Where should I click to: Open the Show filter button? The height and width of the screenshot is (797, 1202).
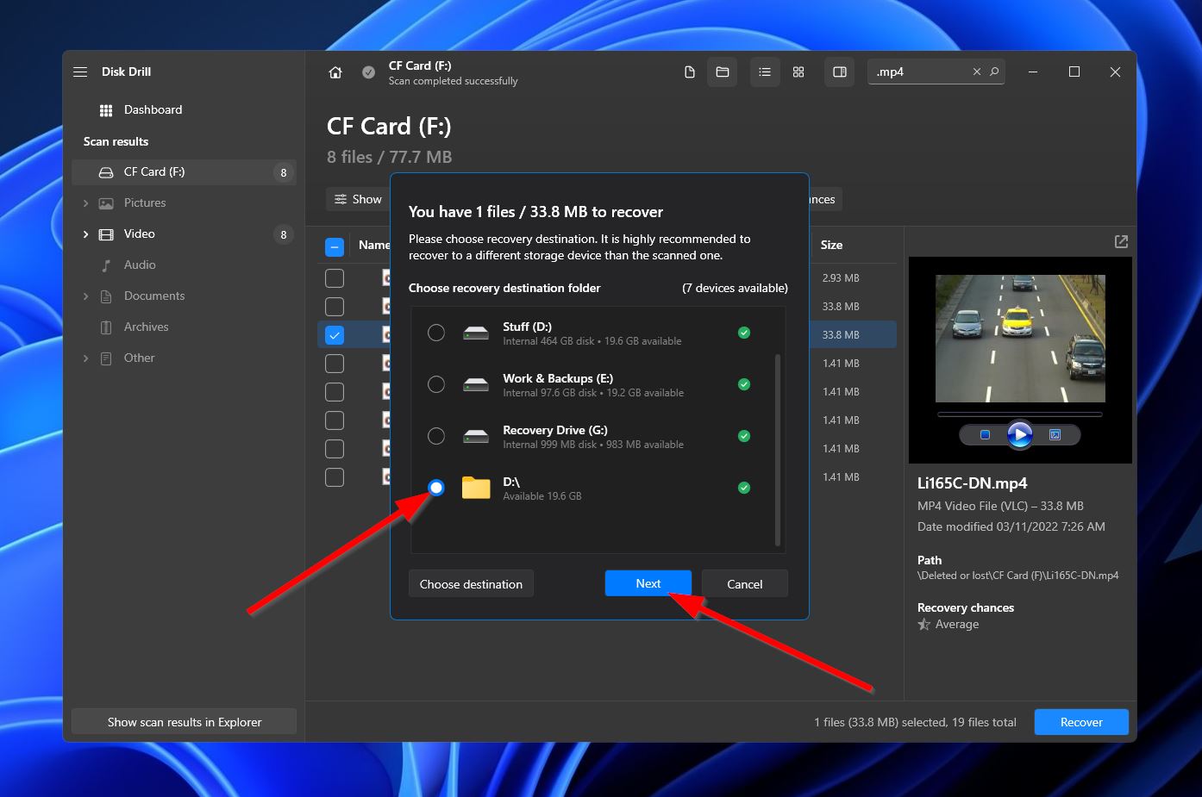(358, 199)
